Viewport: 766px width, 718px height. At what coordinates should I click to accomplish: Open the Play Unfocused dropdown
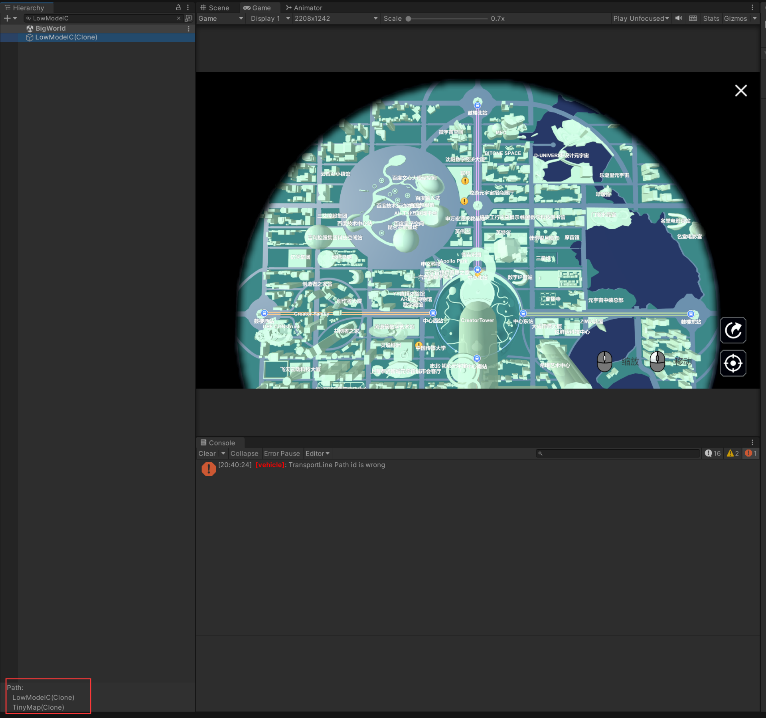coord(641,18)
